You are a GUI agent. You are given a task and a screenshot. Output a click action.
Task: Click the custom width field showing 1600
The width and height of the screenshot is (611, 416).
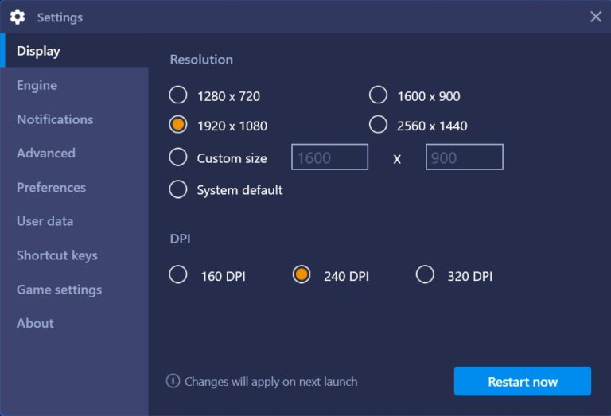coord(329,157)
